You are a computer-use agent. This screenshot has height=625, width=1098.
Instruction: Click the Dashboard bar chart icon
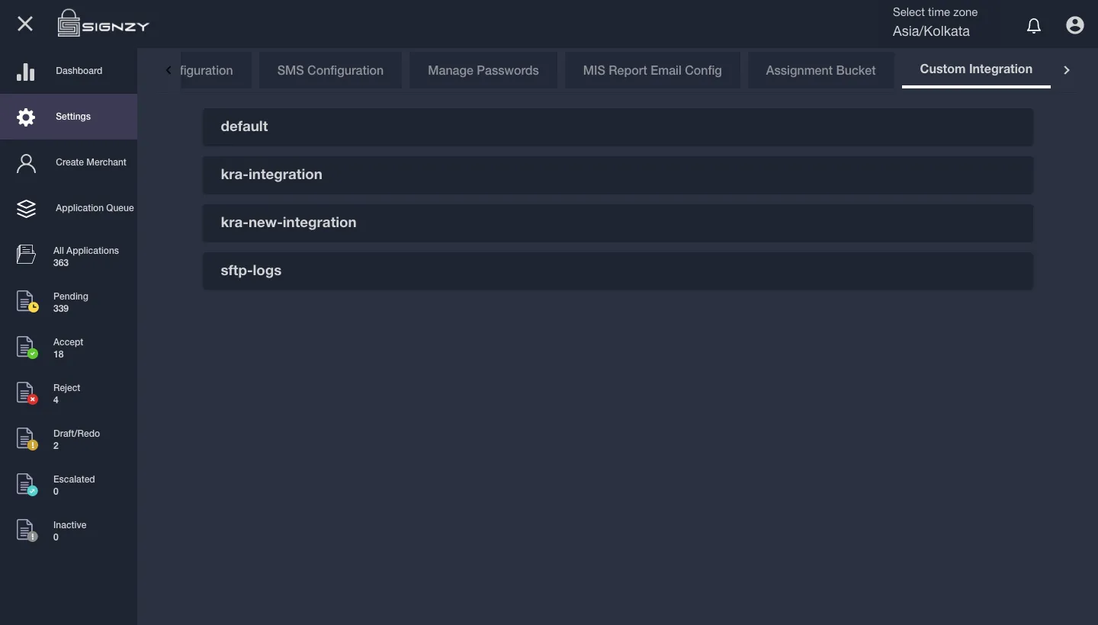click(x=26, y=71)
